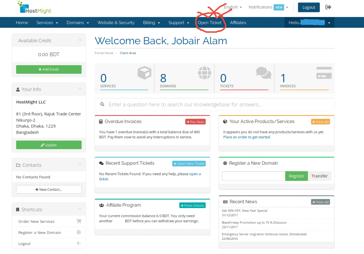Click the Logout shortcut in sidebar

pyautogui.click(x=49, y=243)
